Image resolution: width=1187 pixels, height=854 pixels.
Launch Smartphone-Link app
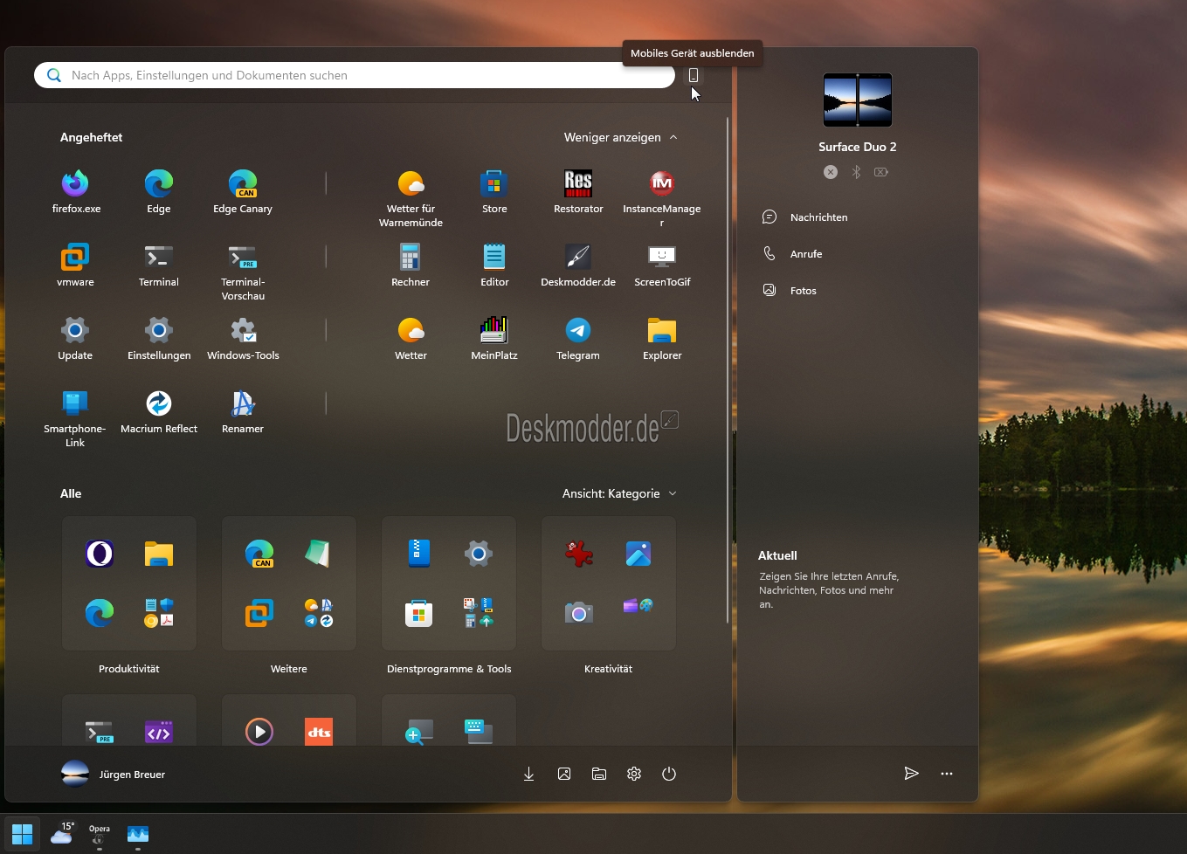[x=75, y=419]
